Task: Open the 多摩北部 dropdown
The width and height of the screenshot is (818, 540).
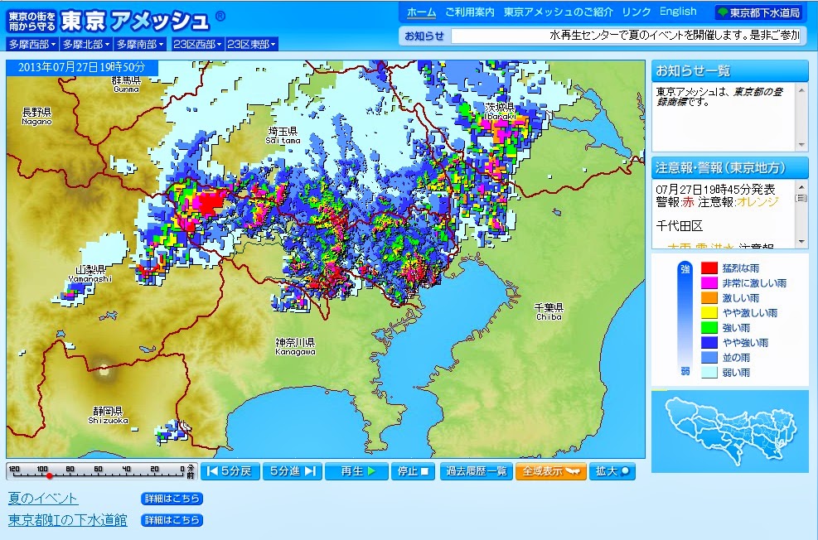Action: (86, 44)
